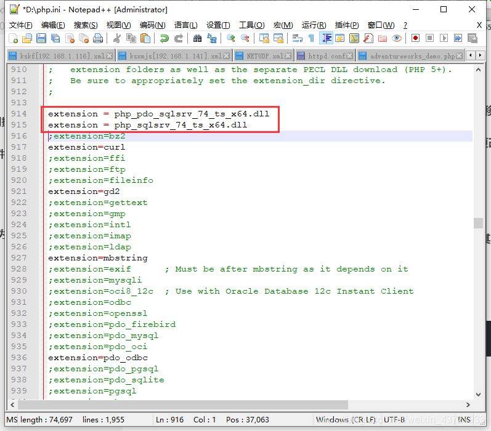Click the vertical scrollbar thumb
Image resolution: width=491 pixels, height=431 pixels.
[x=478, y=223]
